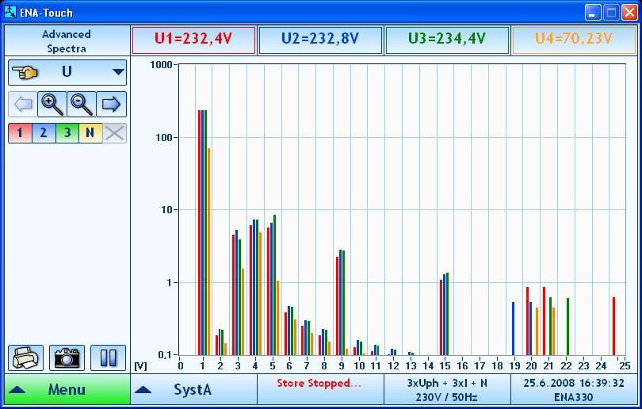Click the zoom in magnifier icon
Viewport: 642px width, 409px height.
point(52,104)
